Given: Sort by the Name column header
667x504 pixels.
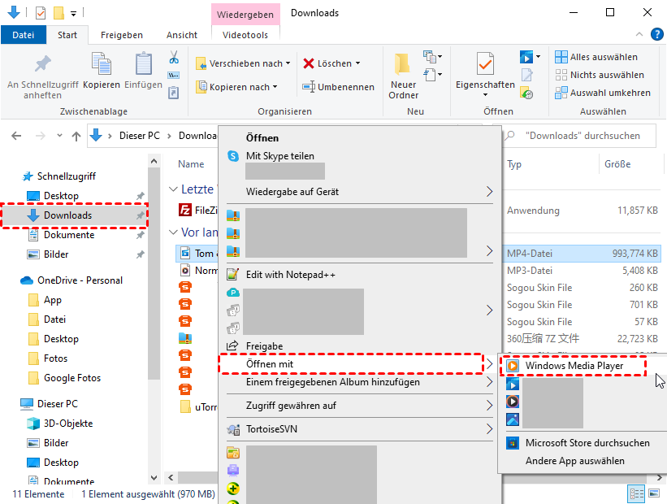Looking at the screenshot, I should click(191, 164).
